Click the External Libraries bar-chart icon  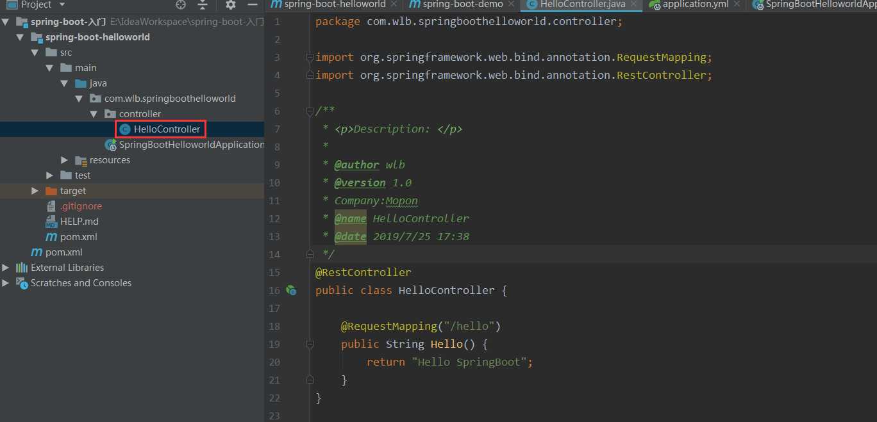tap(22, 268)
